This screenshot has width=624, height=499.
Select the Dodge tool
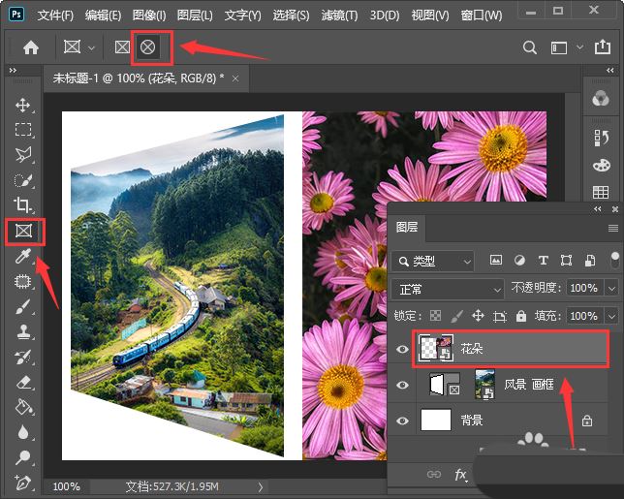pyautogui.click(x=22, y=458)
